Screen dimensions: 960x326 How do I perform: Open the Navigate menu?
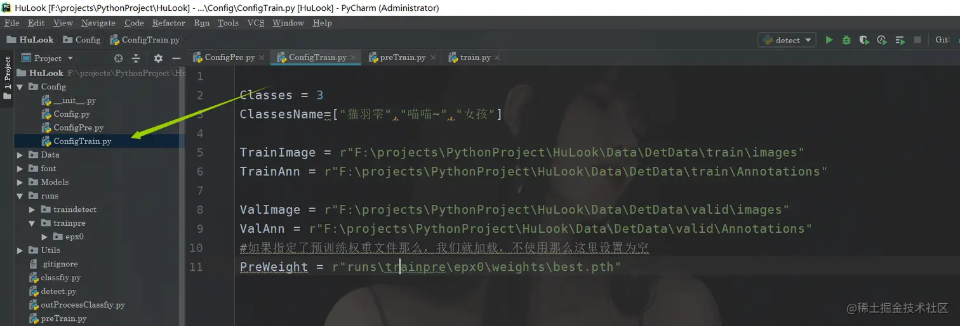pos(98,23)
